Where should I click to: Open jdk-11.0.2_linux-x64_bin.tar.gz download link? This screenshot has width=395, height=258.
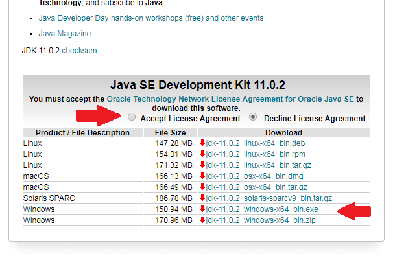[x=258, y=165]
